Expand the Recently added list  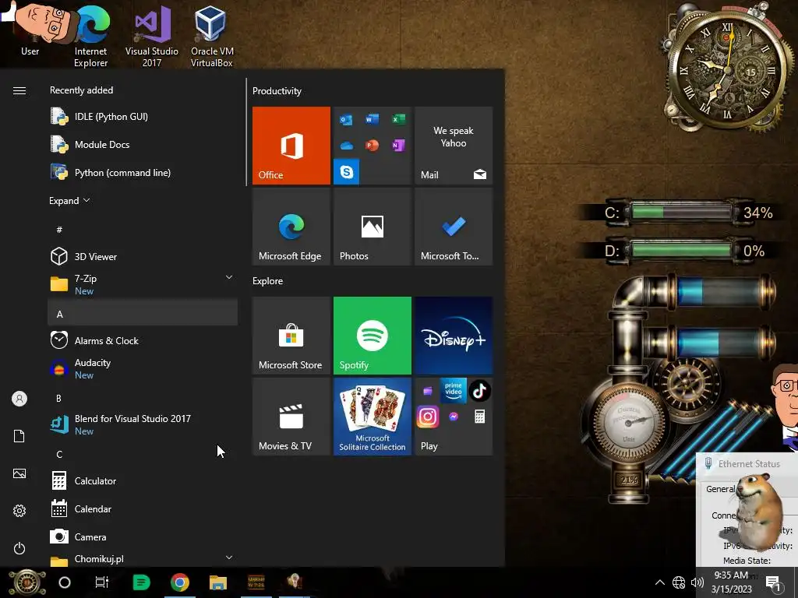69,200
